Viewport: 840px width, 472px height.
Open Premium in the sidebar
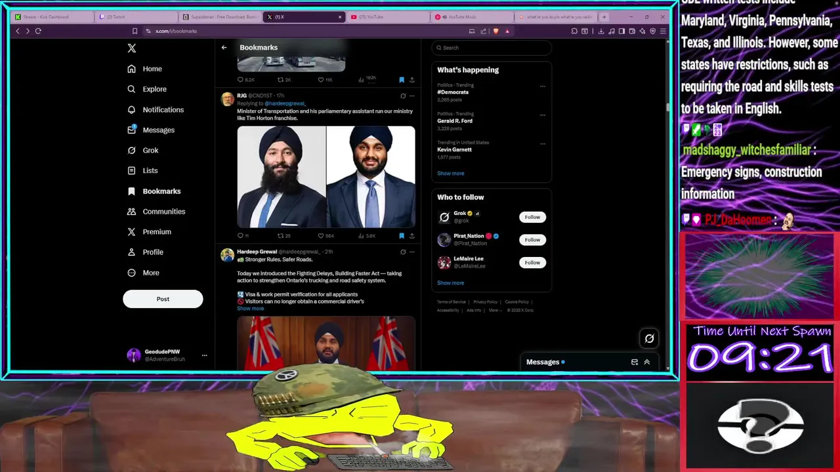[149, 231]
